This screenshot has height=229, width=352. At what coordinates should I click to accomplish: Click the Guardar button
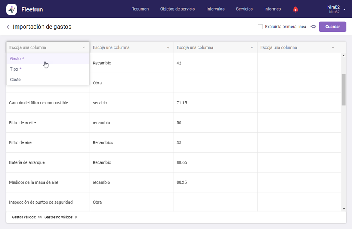click(x=332, y=27)
